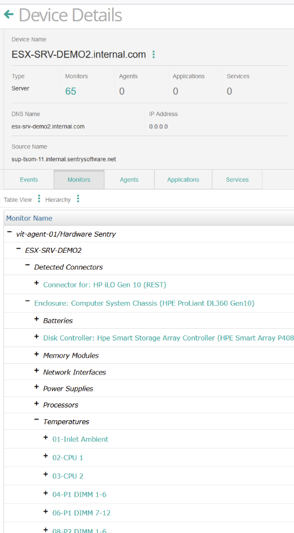Open the 02-CPU 1 monitor link
This screenshot has width=294, height=533.
(x=68, y=458)
